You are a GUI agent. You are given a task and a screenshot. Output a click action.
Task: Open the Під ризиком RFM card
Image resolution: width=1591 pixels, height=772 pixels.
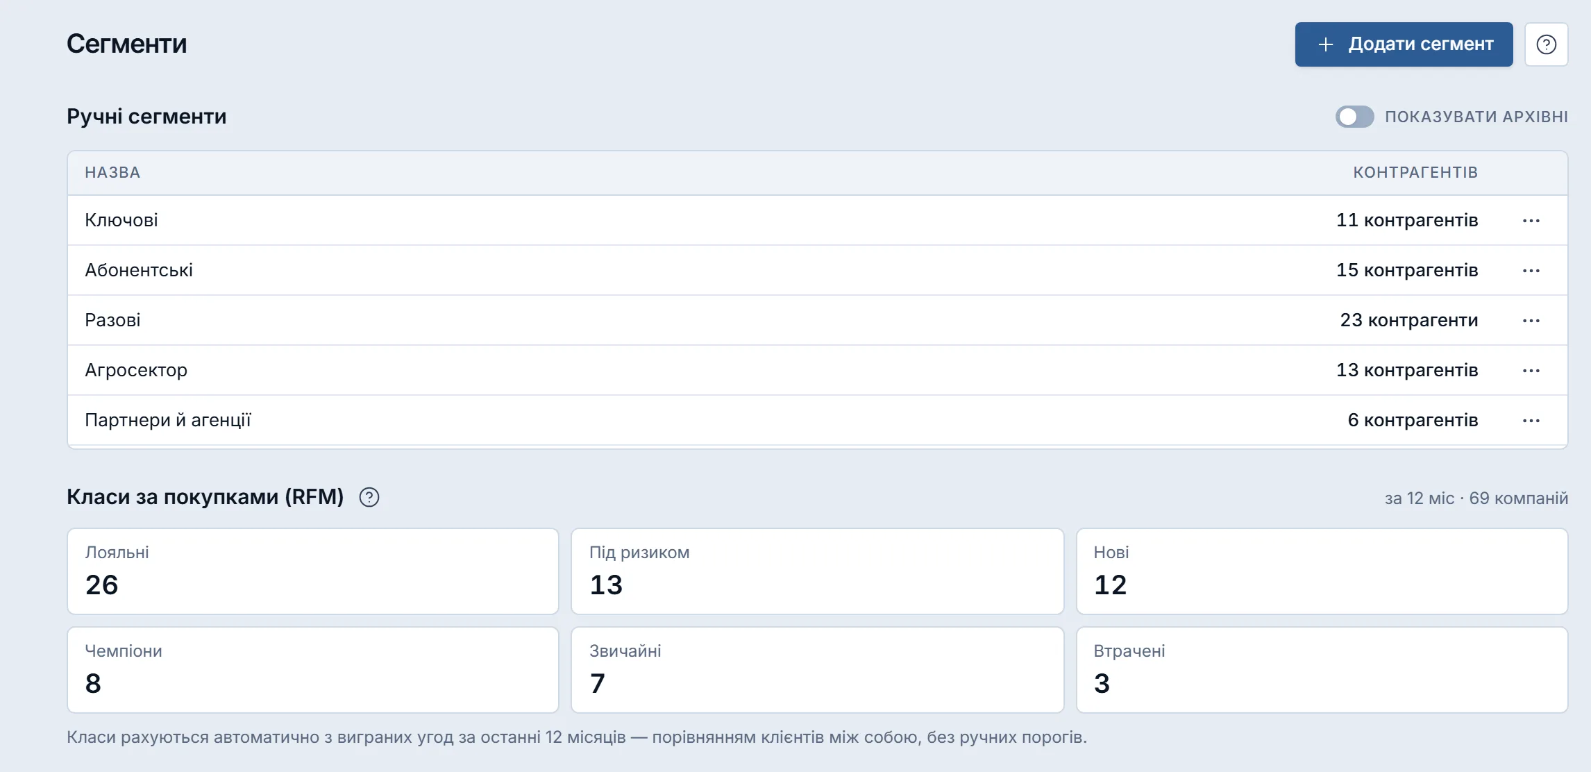coord(817,571)
